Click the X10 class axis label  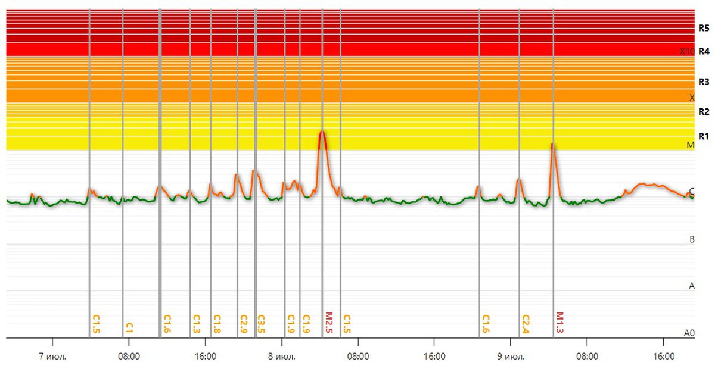point(686,52)
